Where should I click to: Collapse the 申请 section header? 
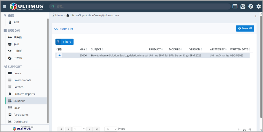pyautogui.click(x=9, y=16)
